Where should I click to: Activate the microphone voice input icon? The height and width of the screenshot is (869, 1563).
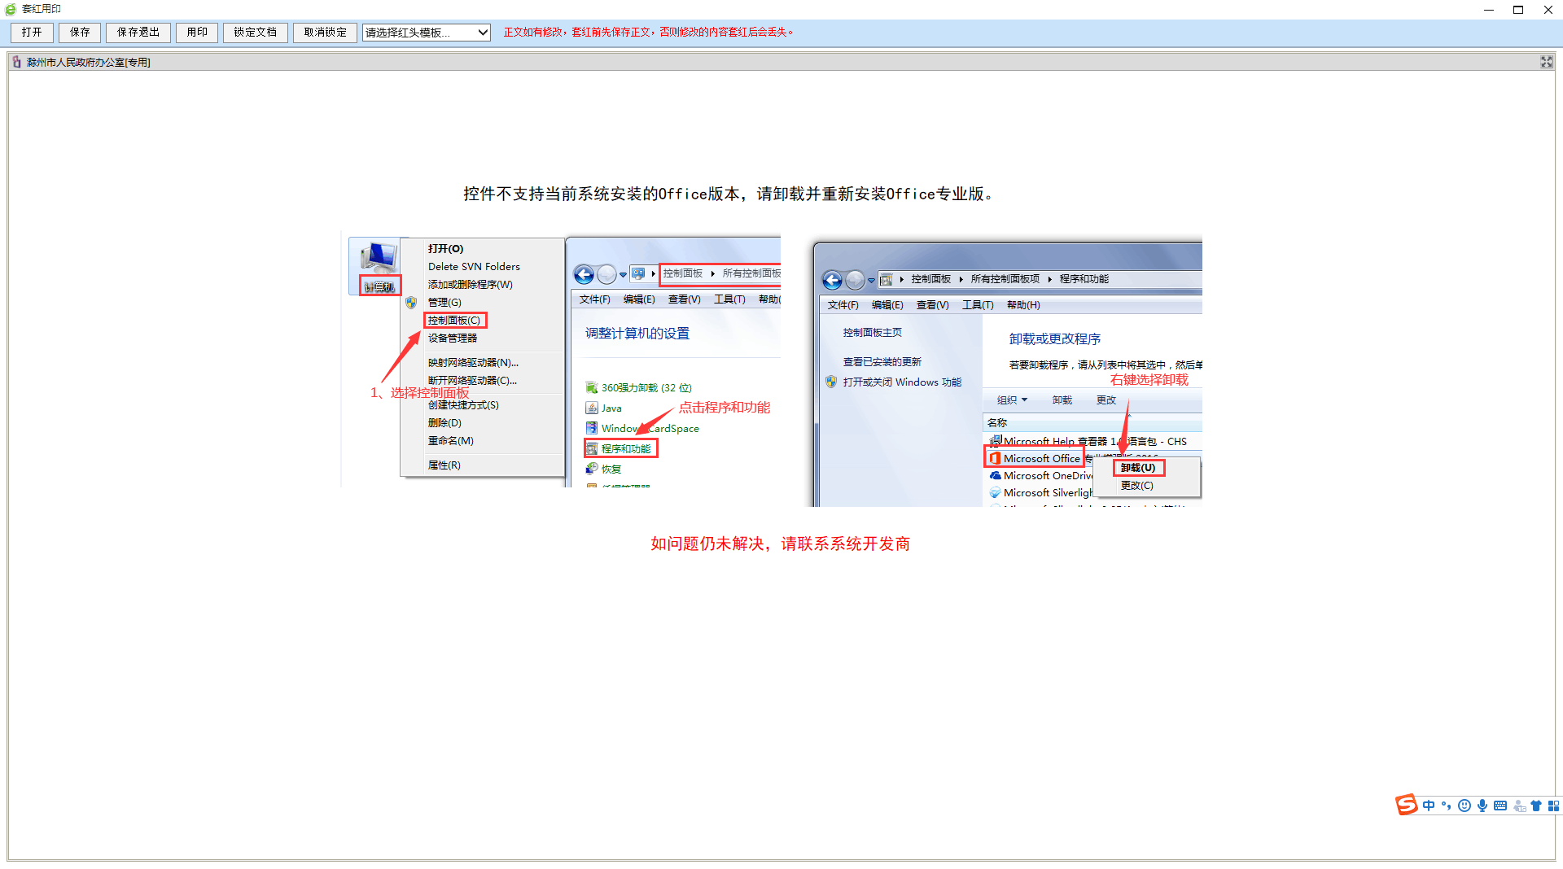coord(1482,806)
